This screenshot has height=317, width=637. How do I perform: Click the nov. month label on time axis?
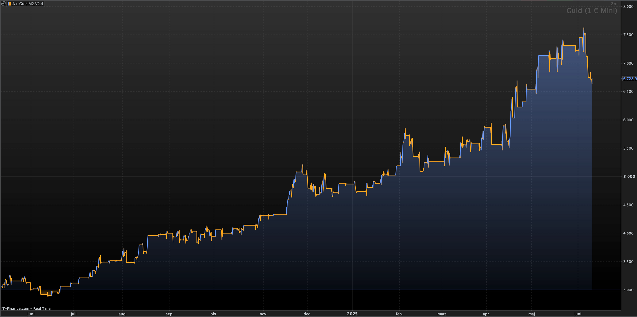pyautogui.click(x=263, y=314)
